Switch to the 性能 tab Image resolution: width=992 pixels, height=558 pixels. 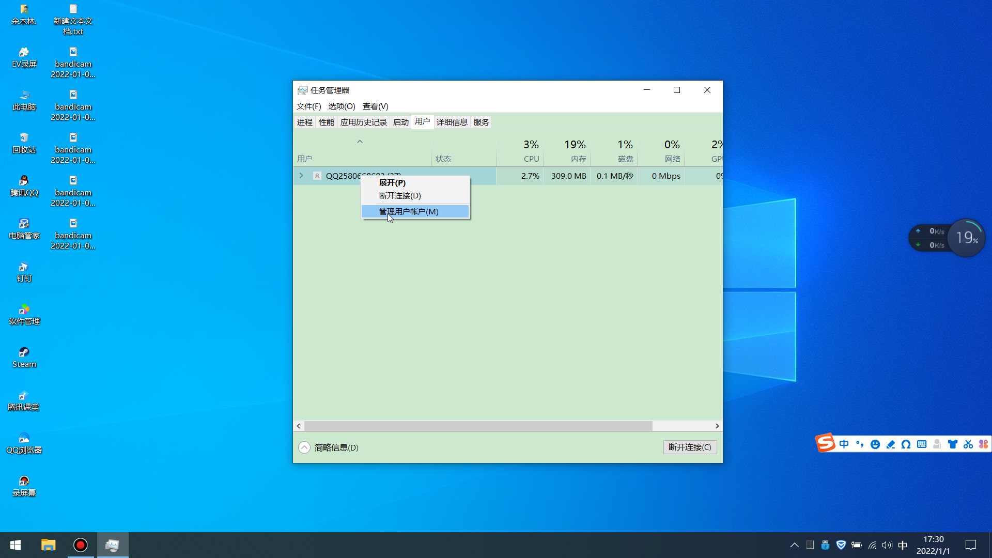326,122
